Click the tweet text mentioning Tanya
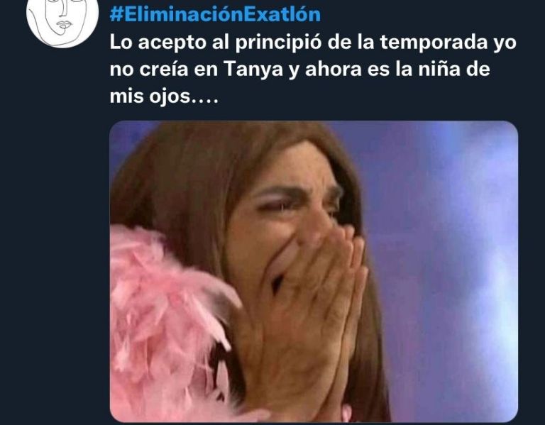545x425 pixels. pyautogui.click(x=313, y=69)
